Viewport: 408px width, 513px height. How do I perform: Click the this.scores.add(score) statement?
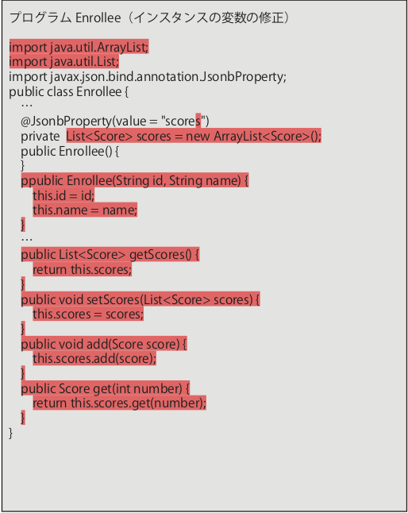(94, 359)
